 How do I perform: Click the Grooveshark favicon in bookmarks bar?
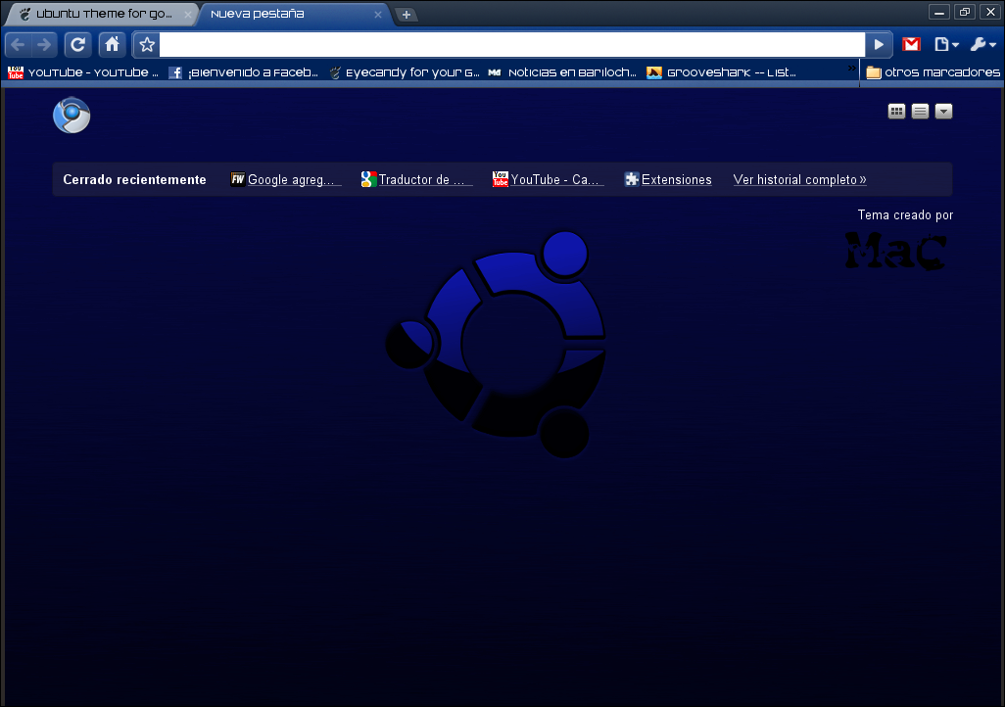(653, 72)
